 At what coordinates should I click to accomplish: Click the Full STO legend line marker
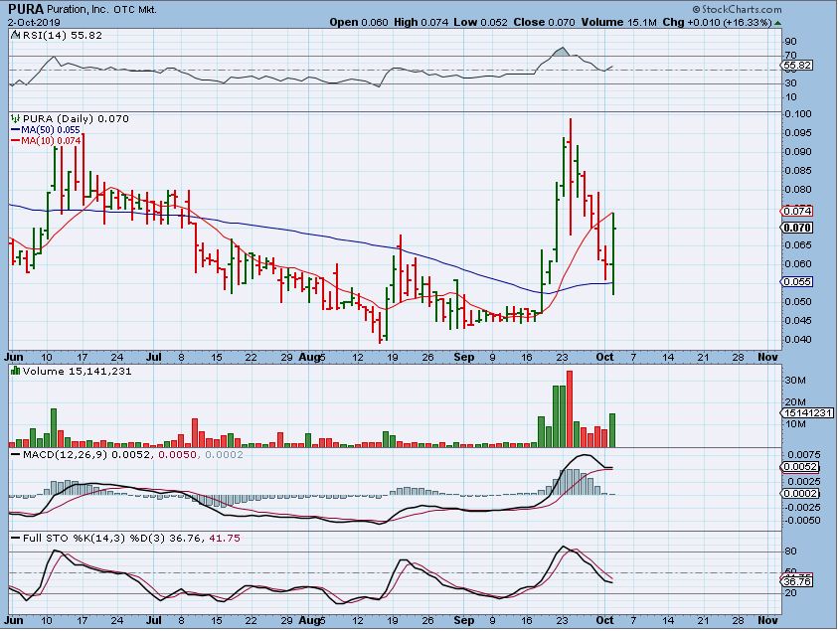(16, 538)
